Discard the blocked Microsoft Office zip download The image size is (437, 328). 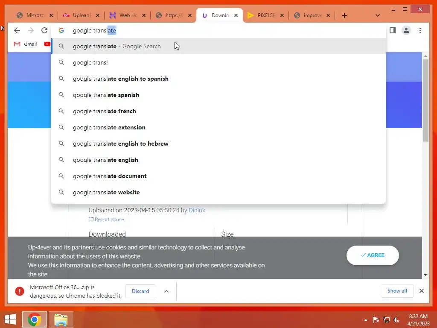tap(140, 291)
